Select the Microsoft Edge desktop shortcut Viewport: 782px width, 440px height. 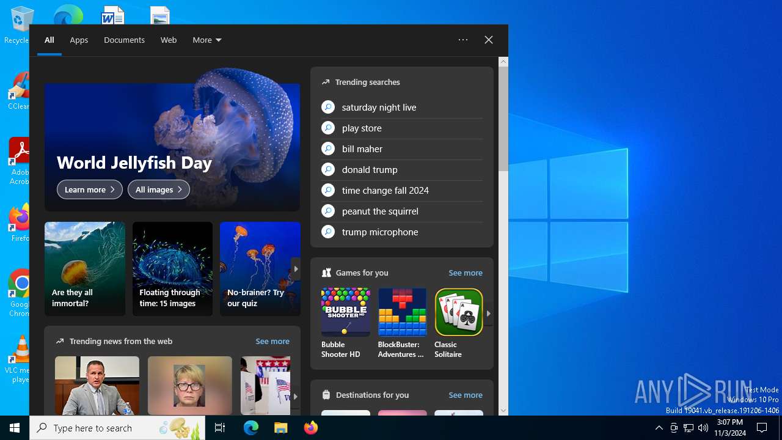click(x=68, y=15)
